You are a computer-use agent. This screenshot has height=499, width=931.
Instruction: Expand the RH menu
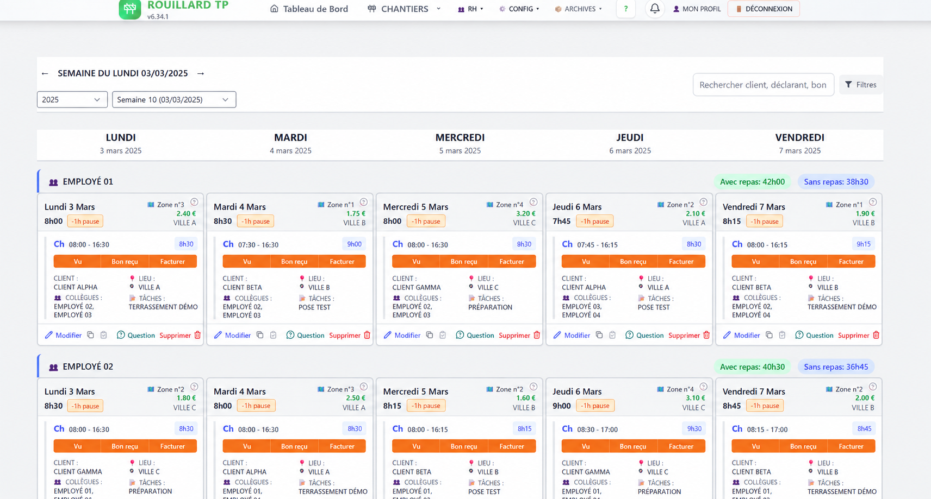click(x=471, y=9)
